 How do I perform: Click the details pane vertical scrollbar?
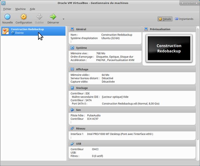tap(197, 84)
